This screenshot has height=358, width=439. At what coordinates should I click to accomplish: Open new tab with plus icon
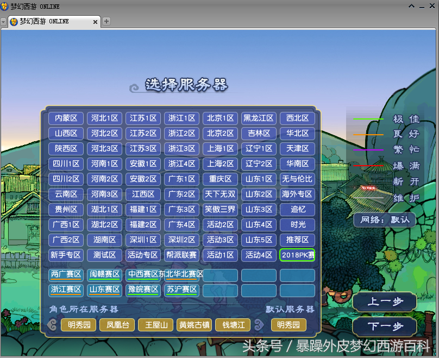click(106, 21)
